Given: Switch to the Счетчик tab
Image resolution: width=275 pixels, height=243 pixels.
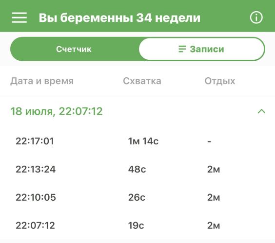Looking at the screenshot, I should [x=74, y=49].
